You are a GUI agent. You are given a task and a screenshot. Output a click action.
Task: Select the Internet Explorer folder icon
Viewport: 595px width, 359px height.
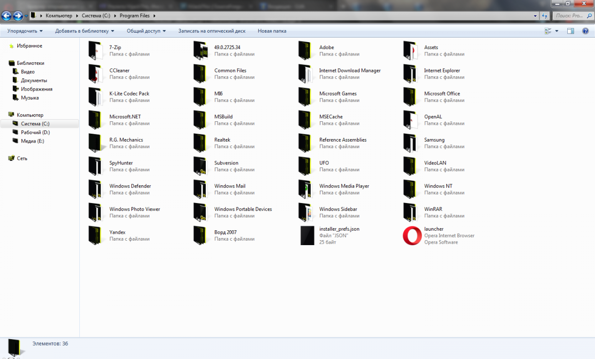(410, 74)
